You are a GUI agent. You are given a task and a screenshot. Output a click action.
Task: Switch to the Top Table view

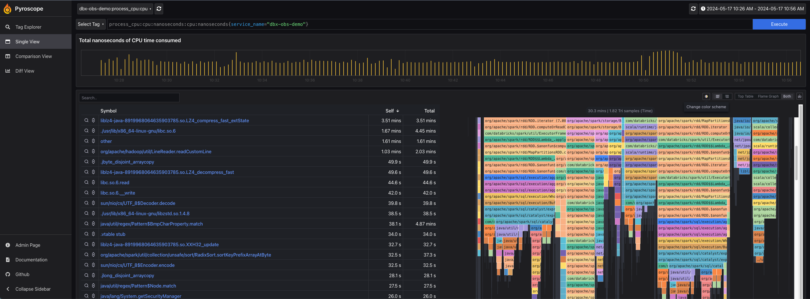point(745,96)
